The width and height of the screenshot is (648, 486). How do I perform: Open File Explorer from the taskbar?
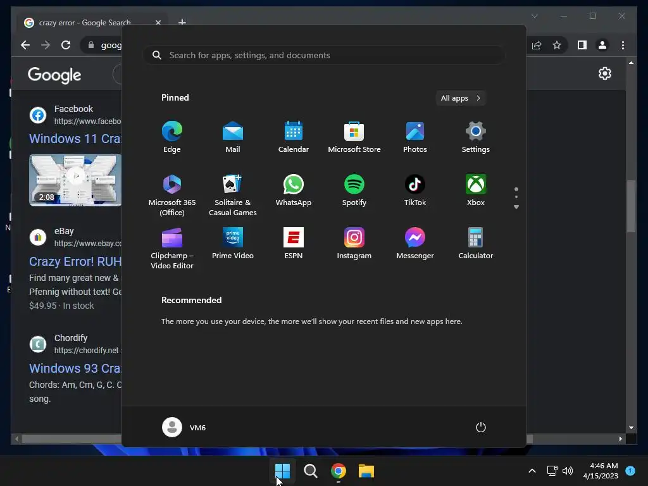(x=366, y=471)
